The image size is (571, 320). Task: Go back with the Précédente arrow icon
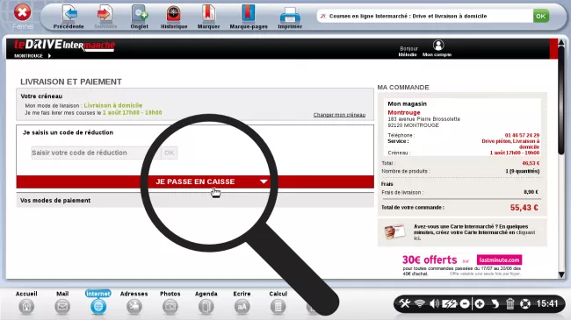[69, 13]
